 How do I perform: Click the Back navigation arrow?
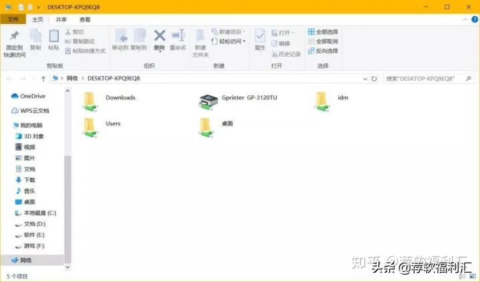pos(9,79)
